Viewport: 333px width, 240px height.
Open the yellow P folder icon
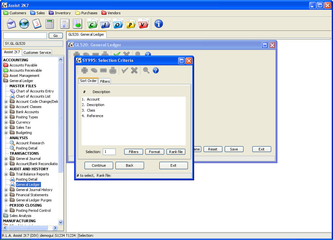pyautogui.click(x=131, y=24)
